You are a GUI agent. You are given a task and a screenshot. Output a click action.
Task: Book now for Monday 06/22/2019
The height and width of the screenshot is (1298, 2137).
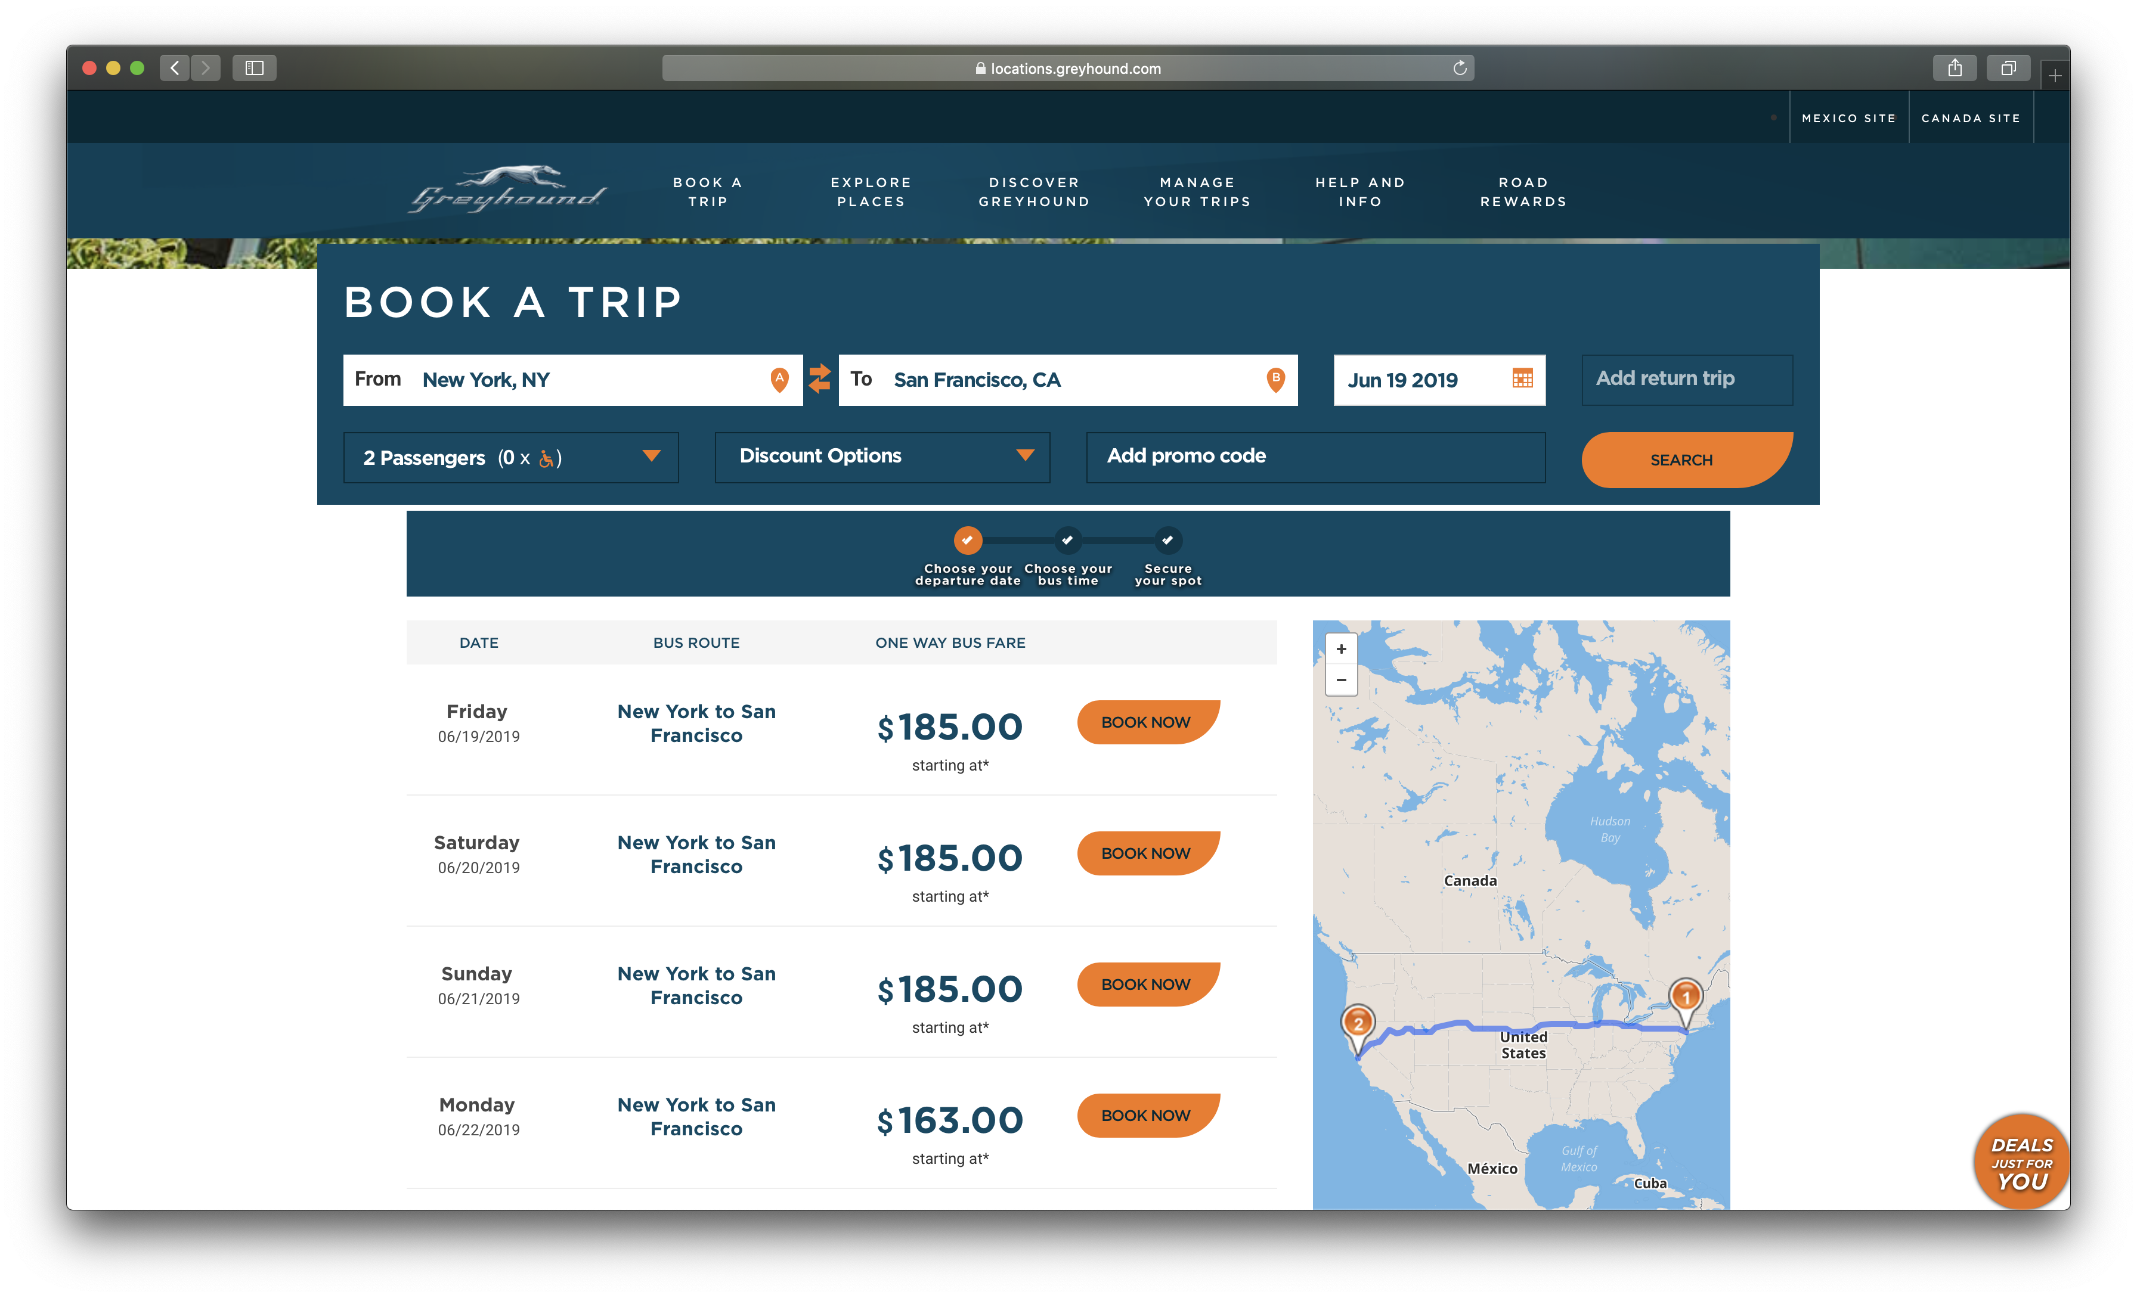click(x=1147, y=1114)
